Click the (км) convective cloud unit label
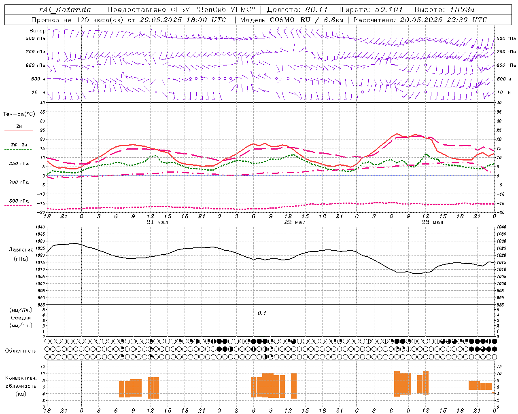 point(21,394)
